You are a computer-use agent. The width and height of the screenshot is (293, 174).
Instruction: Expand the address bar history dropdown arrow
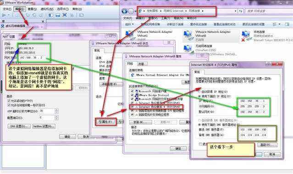pyautogui.click(x=235, y=11)
